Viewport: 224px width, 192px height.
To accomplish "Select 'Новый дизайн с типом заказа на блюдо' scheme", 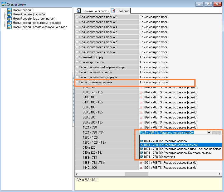I will pyautogui.click(x=40, y=27).
